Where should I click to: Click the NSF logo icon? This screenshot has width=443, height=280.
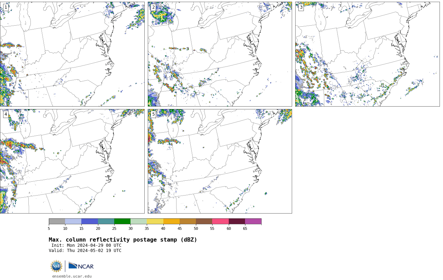(56, 266)
